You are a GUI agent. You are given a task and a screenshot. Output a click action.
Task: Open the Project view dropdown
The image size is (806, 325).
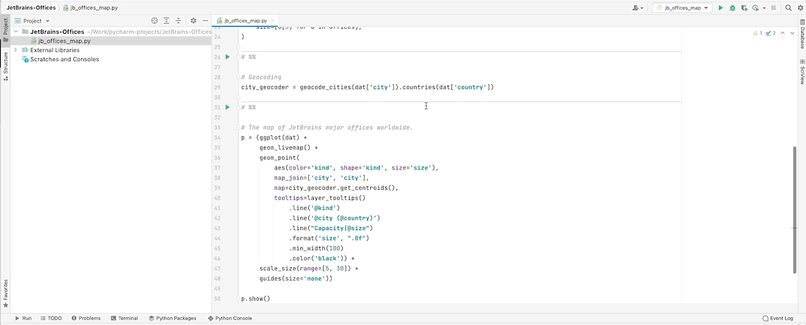click(32, 21)
